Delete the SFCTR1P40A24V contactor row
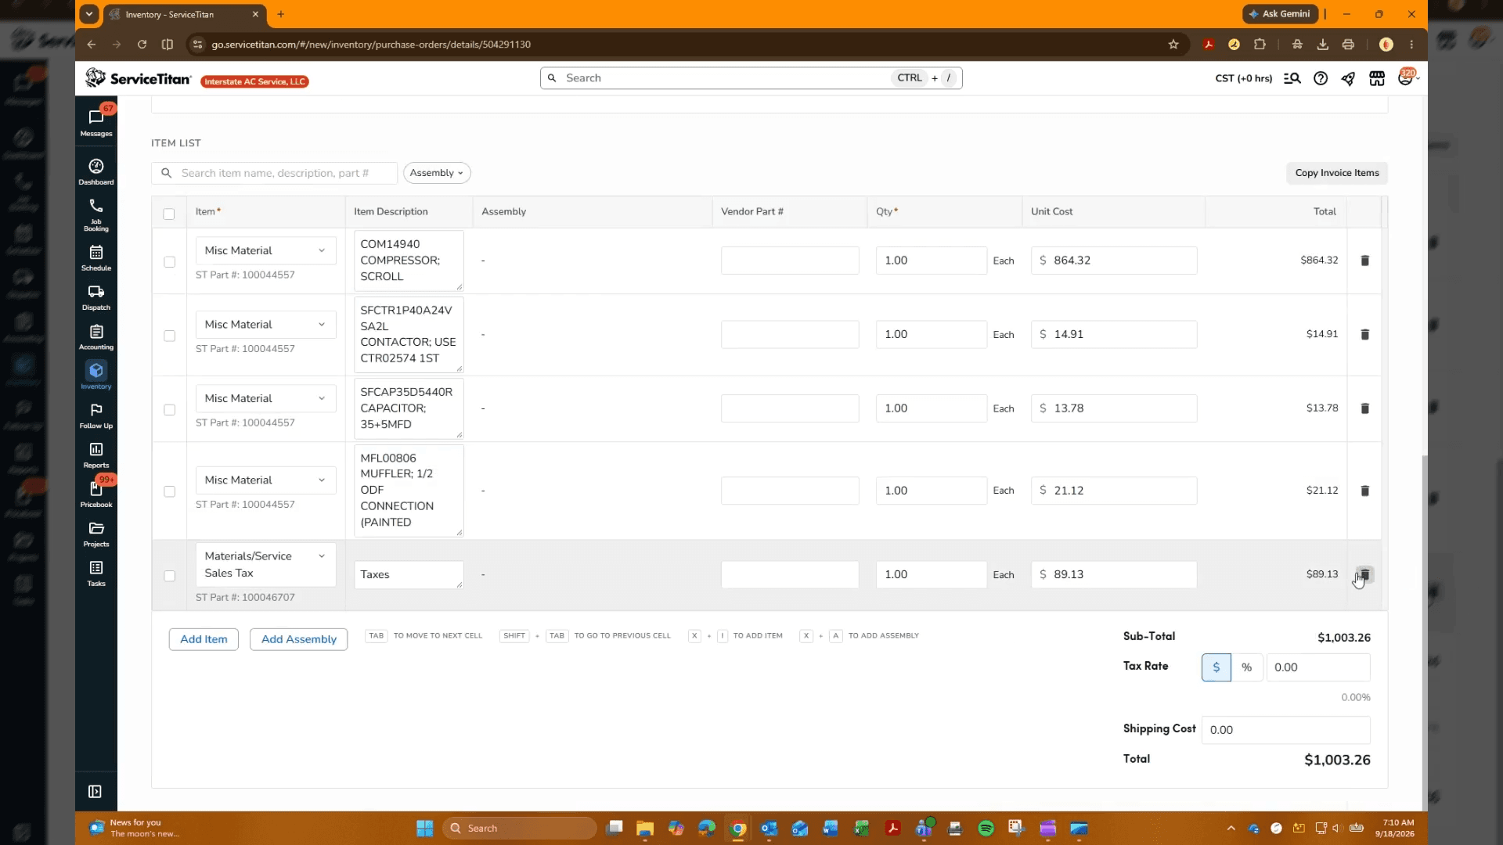Screen dimensions: 1503x845 [1364, 334]
